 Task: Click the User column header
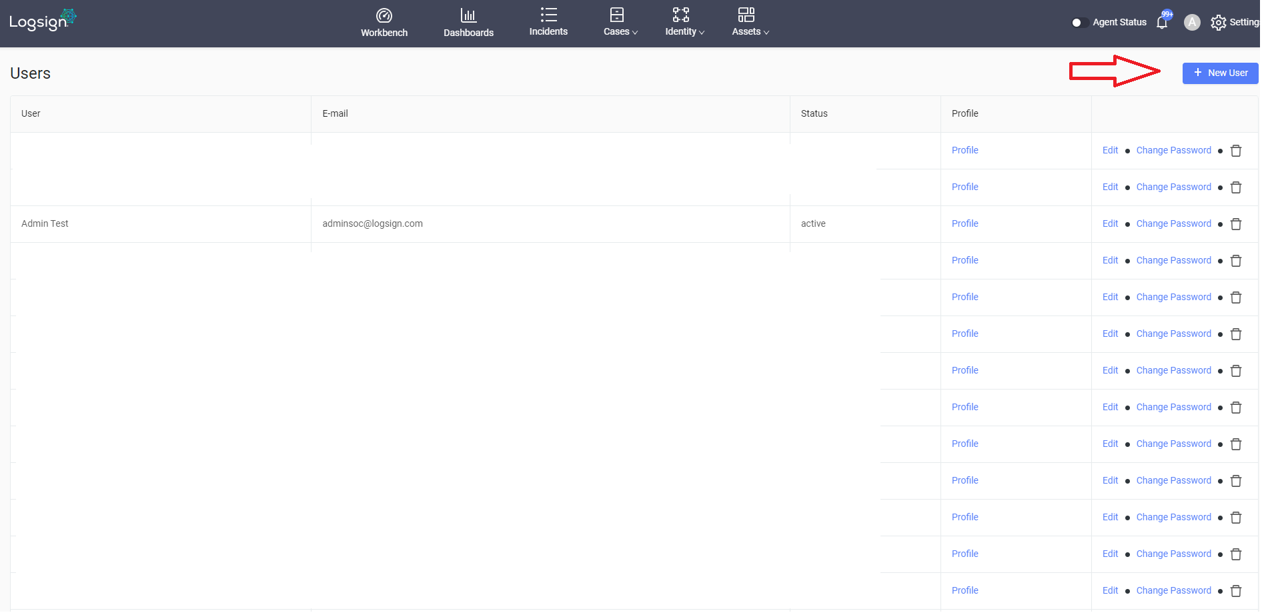point(161,114)
